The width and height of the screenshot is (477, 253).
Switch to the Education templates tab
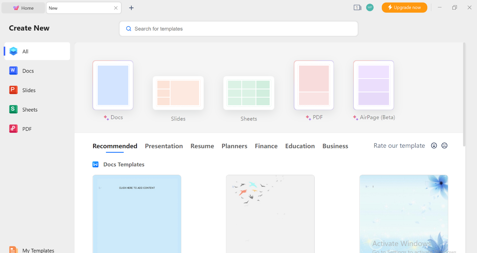[x=300, y=146]
